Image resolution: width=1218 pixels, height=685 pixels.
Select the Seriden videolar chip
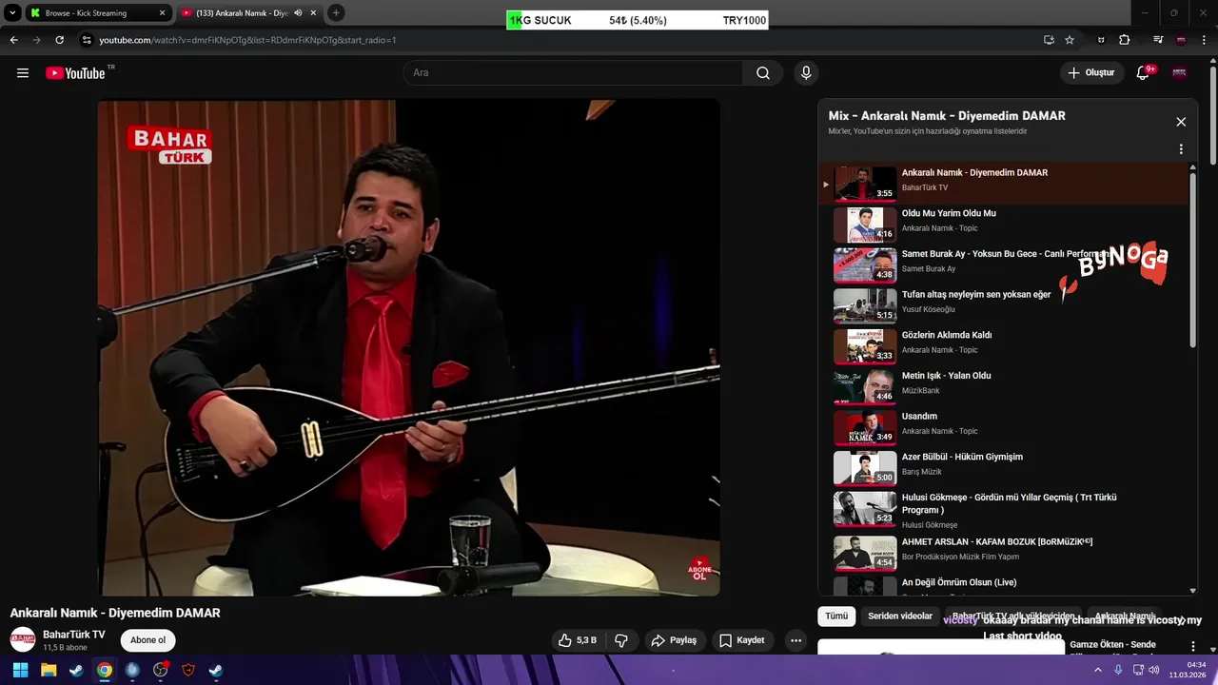[x=900, y=616]
